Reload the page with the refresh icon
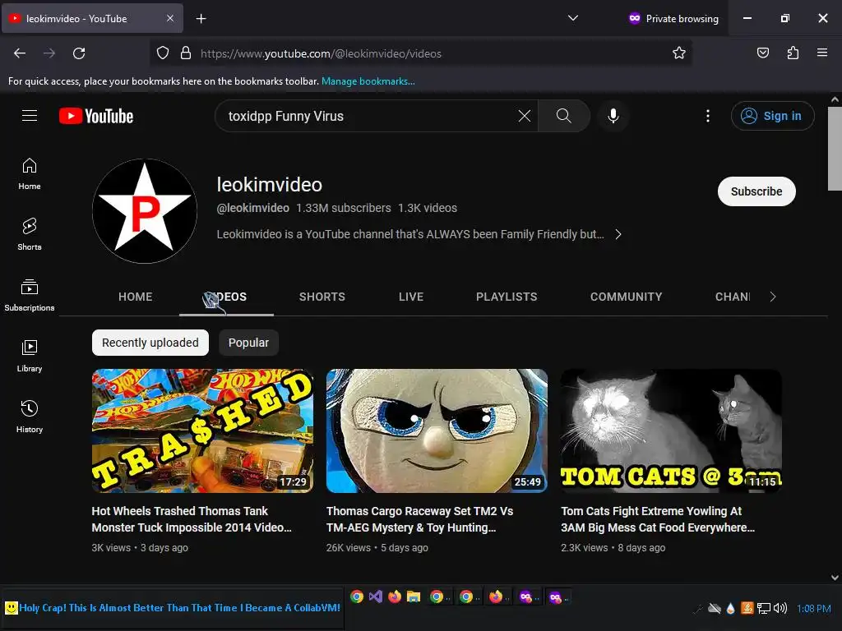 (79, 53)
